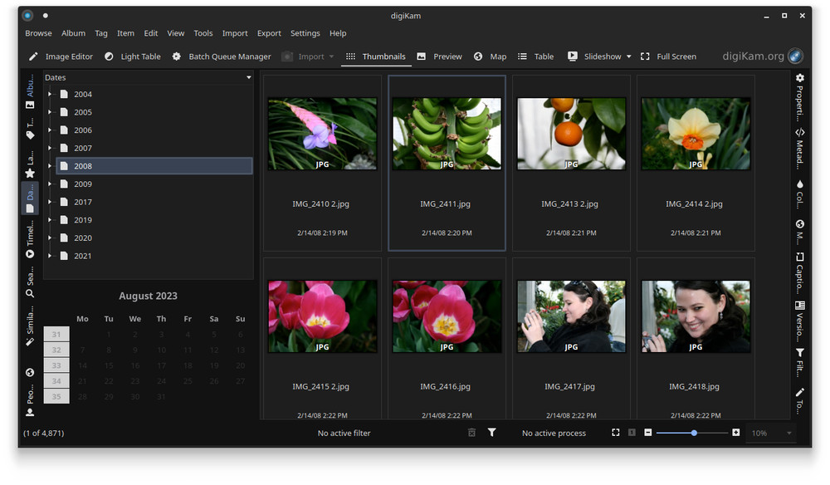Open the Tags sidebar tab
Image resolution: width=830 pixels, height=485 pixels.
point(30,128)
